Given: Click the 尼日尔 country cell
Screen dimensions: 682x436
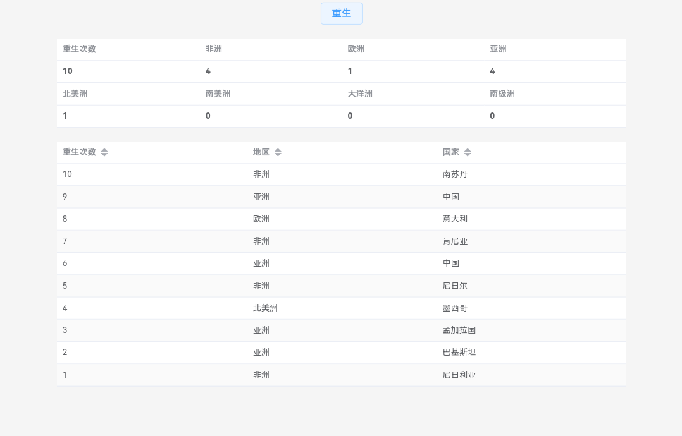Looking at the screenshot, I should (x=455, y=286).
